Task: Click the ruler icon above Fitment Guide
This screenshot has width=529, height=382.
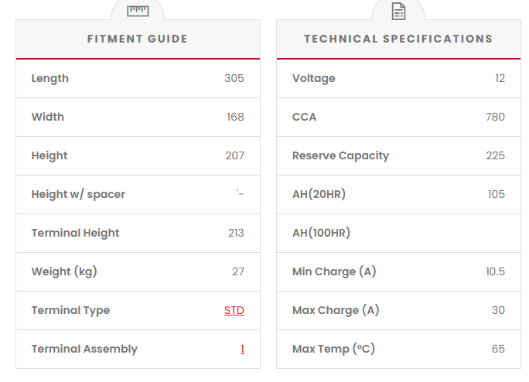Action: 138,10
